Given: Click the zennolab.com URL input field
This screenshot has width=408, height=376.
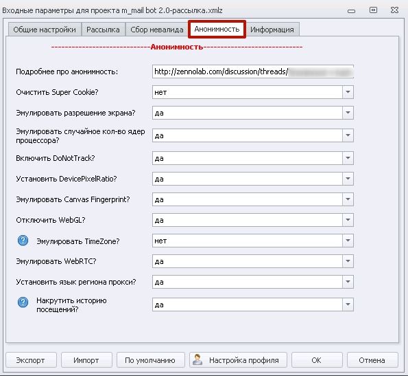Looking at the screenshot, I should tap(252, 71).
